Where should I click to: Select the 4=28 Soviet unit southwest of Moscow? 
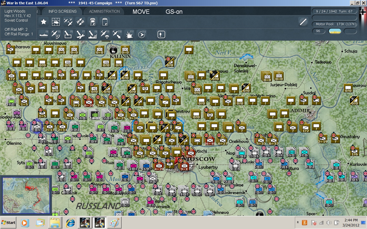click(x=159, y=165)
